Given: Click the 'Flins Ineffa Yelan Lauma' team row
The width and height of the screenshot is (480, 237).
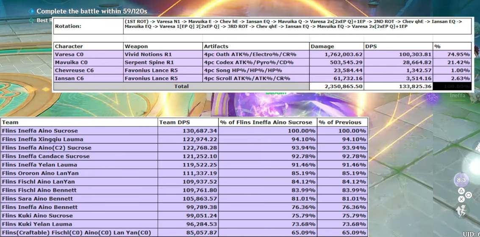Looking at the screenshot, I should (x=184, y=165).
